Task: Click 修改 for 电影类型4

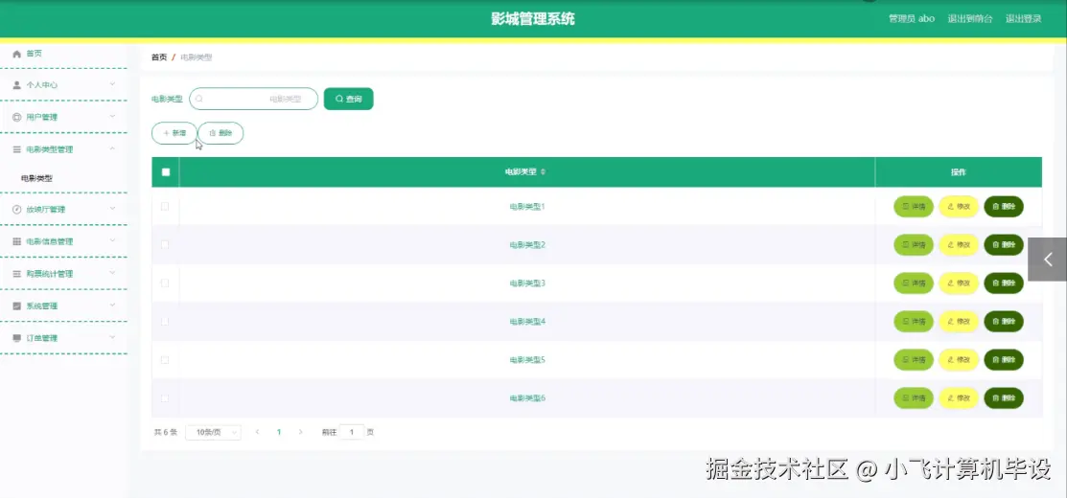Action: 959,322
